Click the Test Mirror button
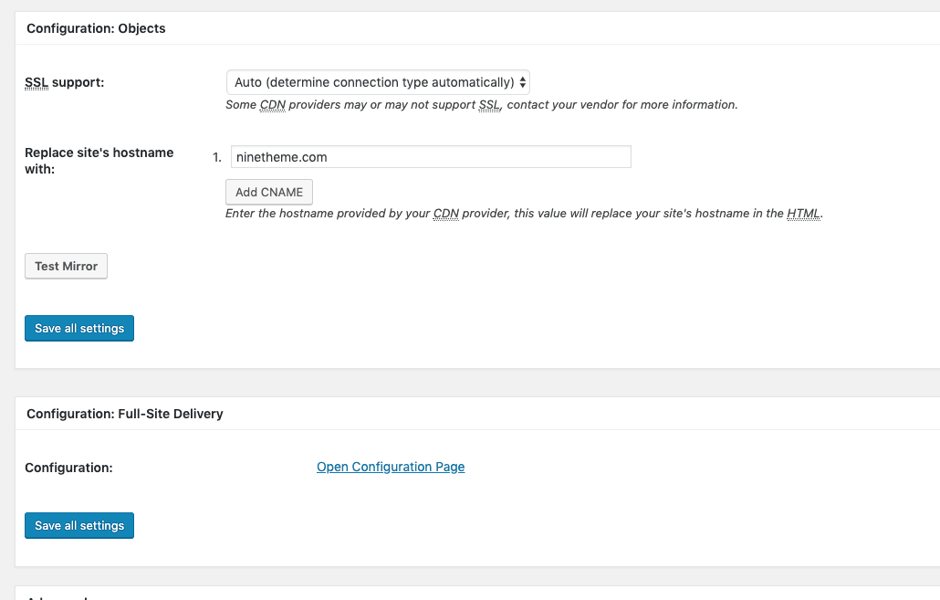Viewport: 940px width, 600px height. click(66, 267)
